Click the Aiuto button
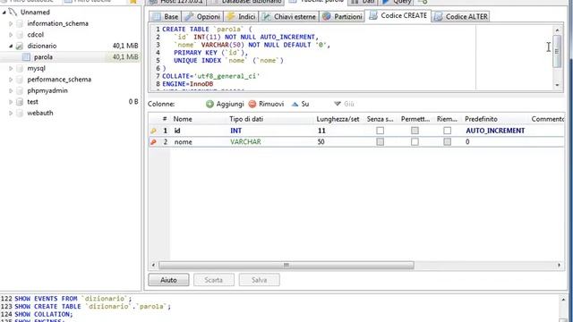 (168, 280)
